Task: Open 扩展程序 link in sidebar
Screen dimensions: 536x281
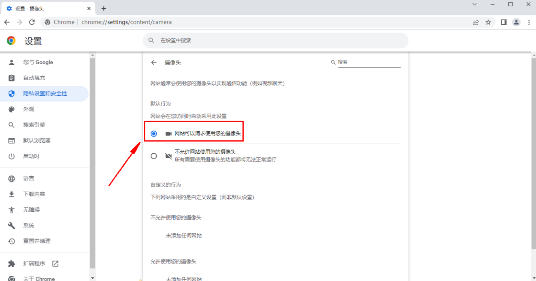Action: 44,264
